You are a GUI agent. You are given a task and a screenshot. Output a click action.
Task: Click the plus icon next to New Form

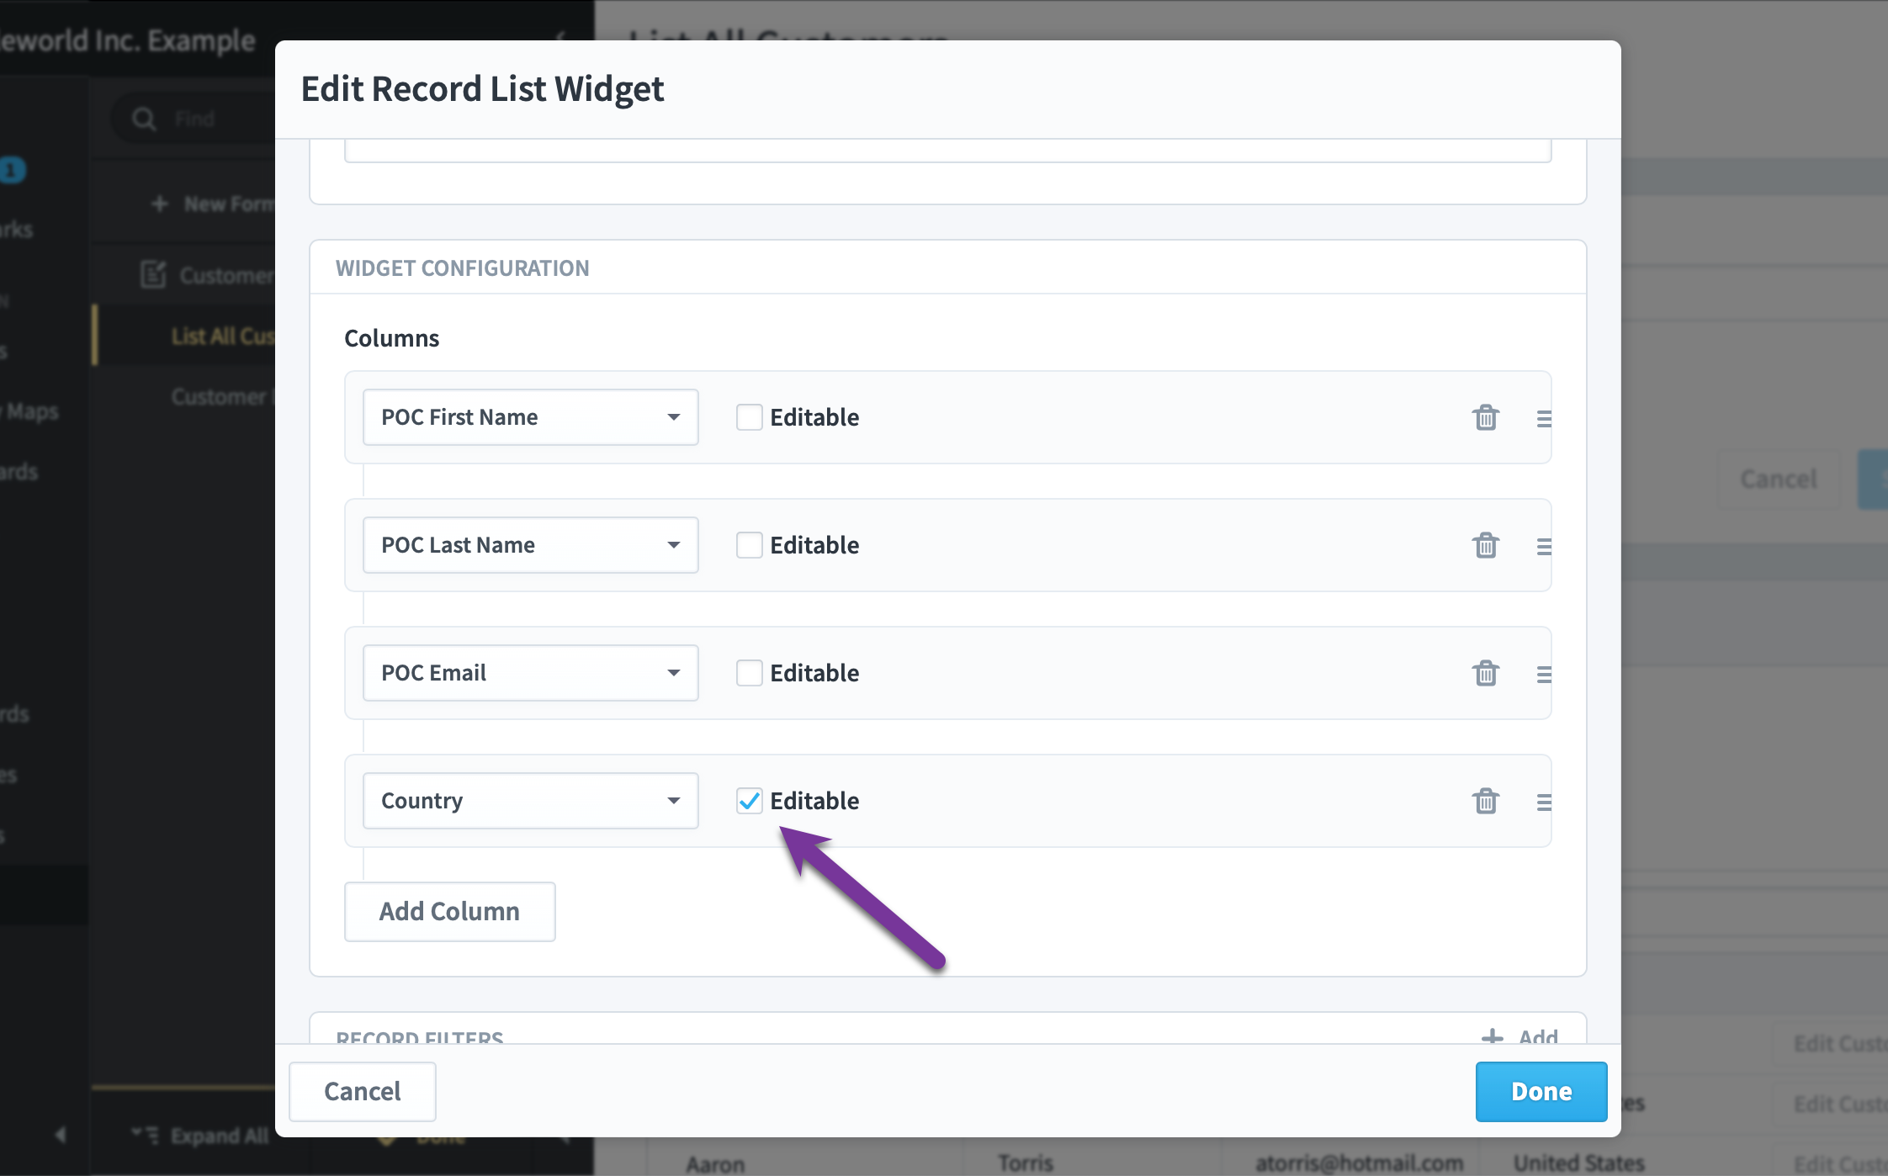tap(160, 203)
